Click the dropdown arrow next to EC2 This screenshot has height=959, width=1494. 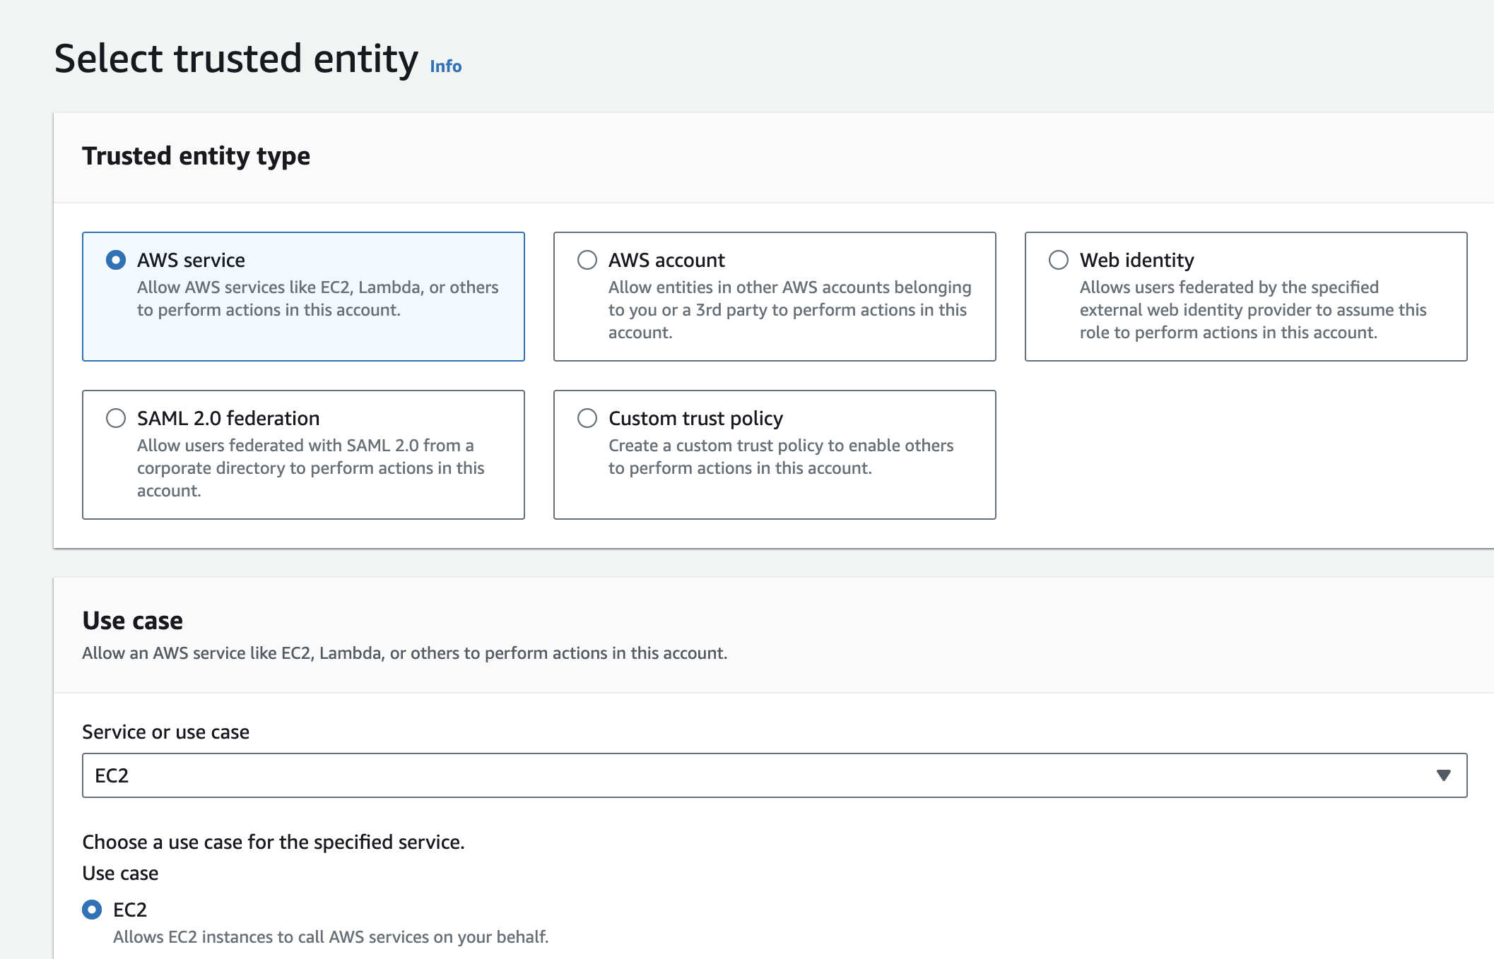pos(1443,775)
